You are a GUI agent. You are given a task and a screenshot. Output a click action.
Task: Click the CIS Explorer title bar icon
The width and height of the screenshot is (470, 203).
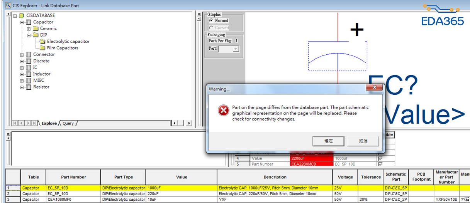[x=8, y=5]
